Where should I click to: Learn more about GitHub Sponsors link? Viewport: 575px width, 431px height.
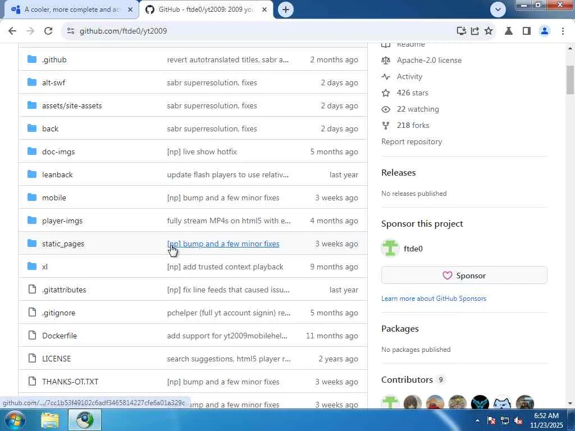(434, 299)
